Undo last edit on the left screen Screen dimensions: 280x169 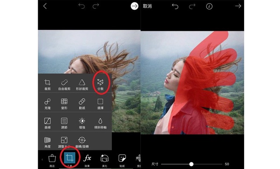82,6
